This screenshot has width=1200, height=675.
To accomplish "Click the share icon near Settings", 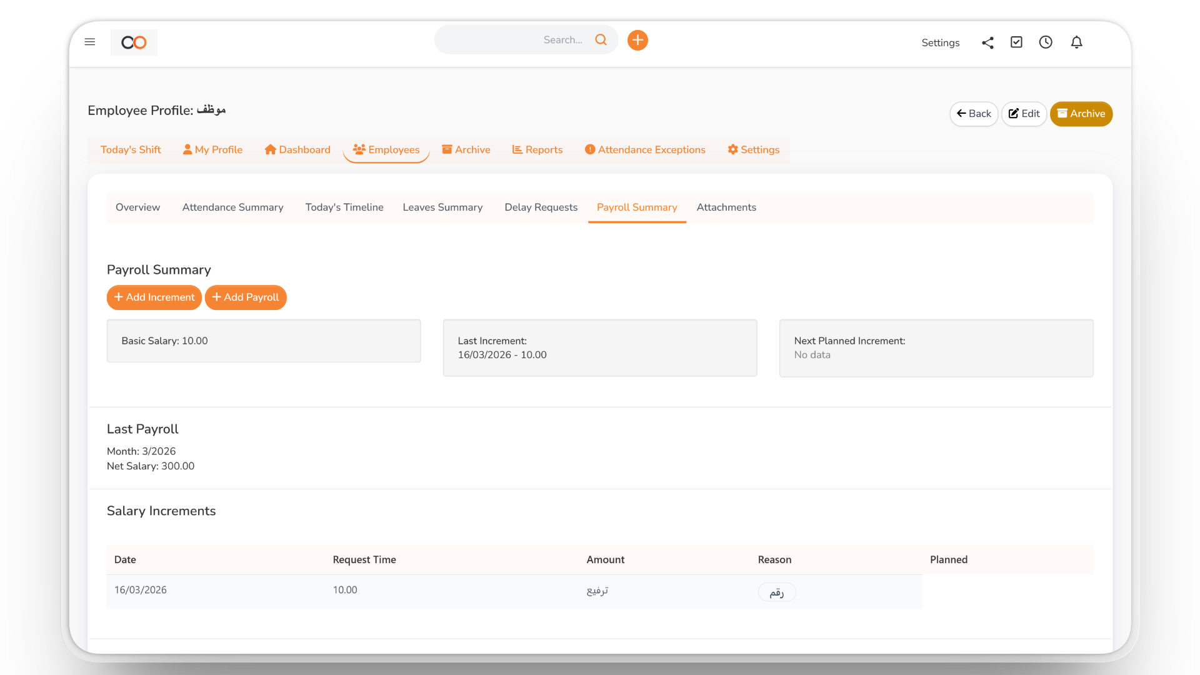I will (987, 42).
